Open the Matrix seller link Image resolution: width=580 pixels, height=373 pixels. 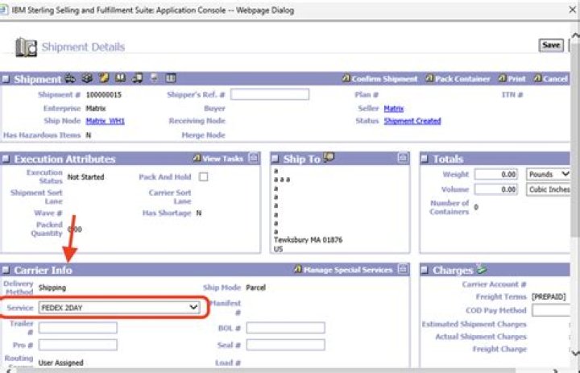pyautogui.click(x=394, y=109)
